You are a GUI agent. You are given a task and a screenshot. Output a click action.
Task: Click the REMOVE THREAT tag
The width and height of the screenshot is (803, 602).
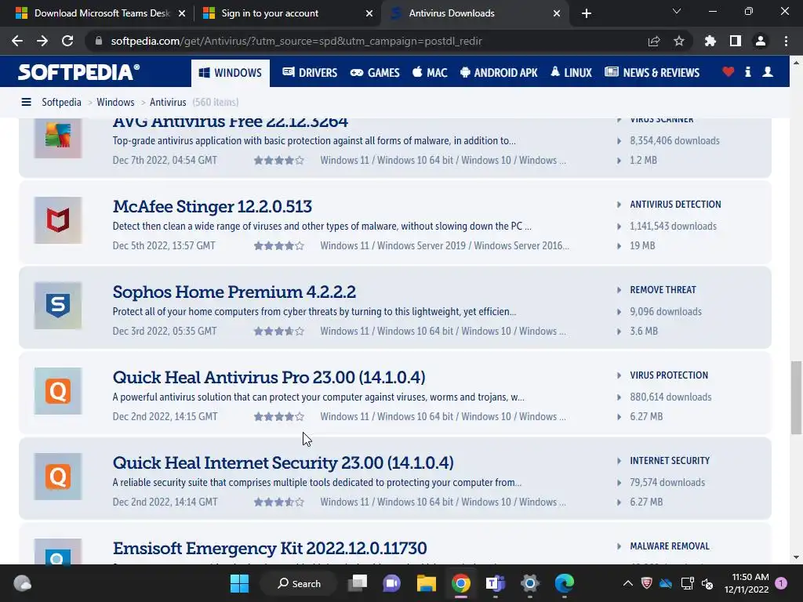pos(663,290)
